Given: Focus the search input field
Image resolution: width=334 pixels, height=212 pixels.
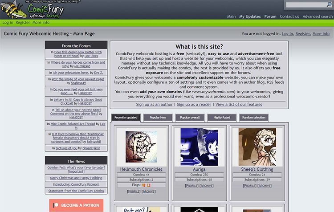Looking at the screenshot, I should coord(306,4).
